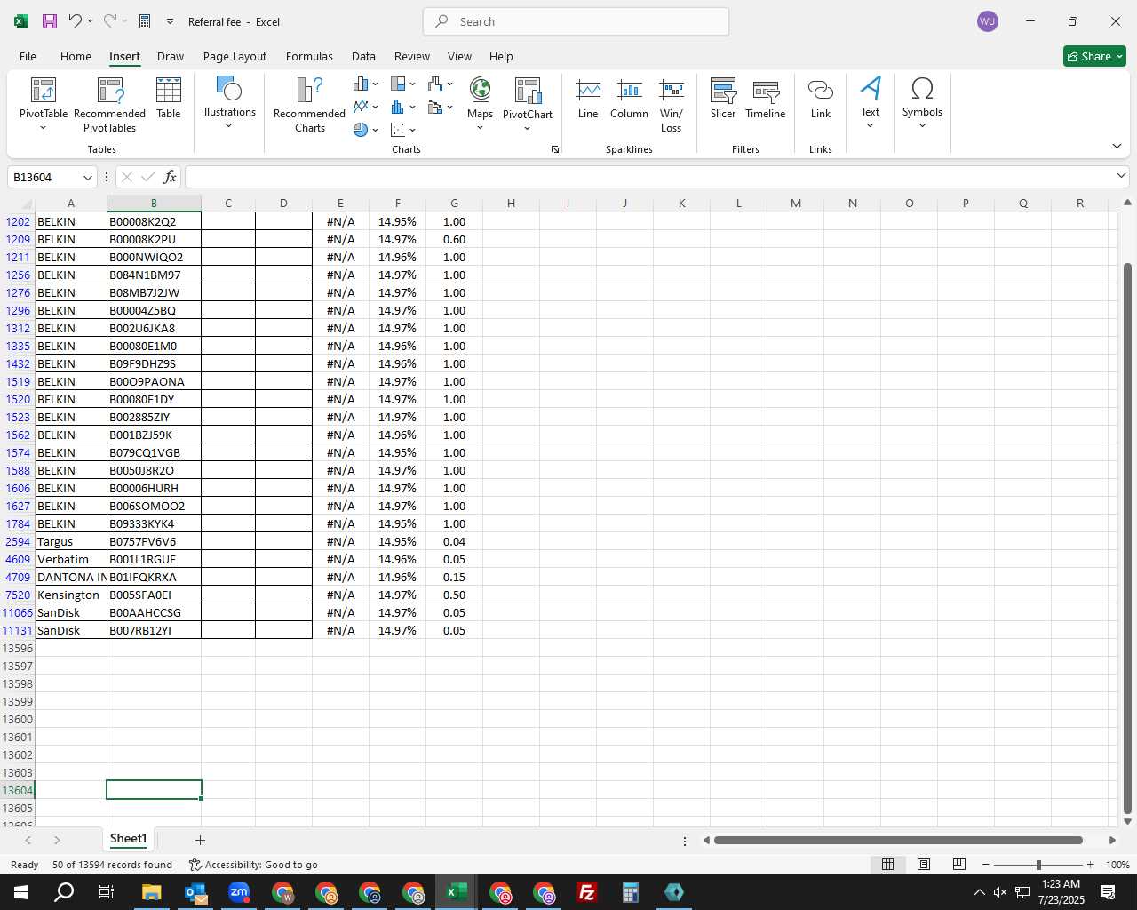The image size is (1137, 910).
Task: Click the Save icon in title bar
Action: point(50,21)
